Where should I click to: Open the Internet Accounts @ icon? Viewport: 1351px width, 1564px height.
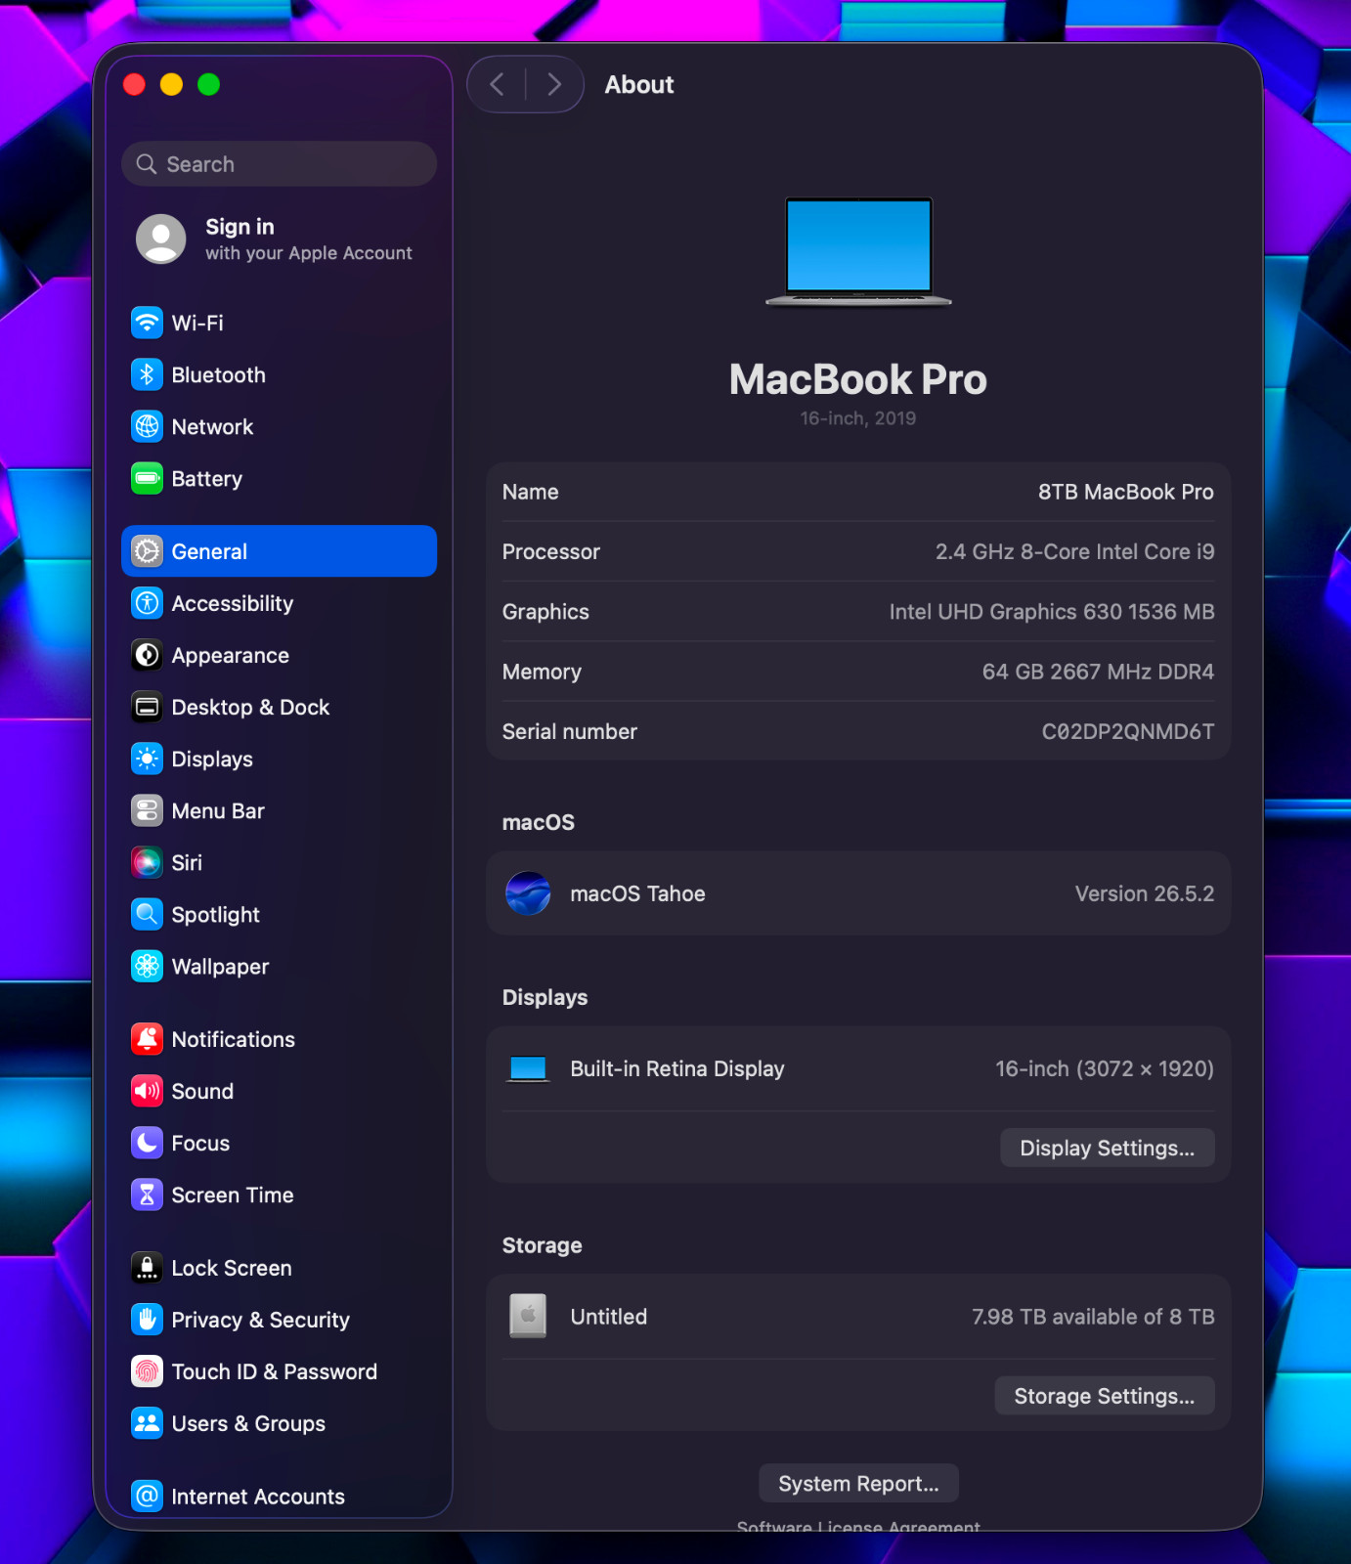[147, 1496]
